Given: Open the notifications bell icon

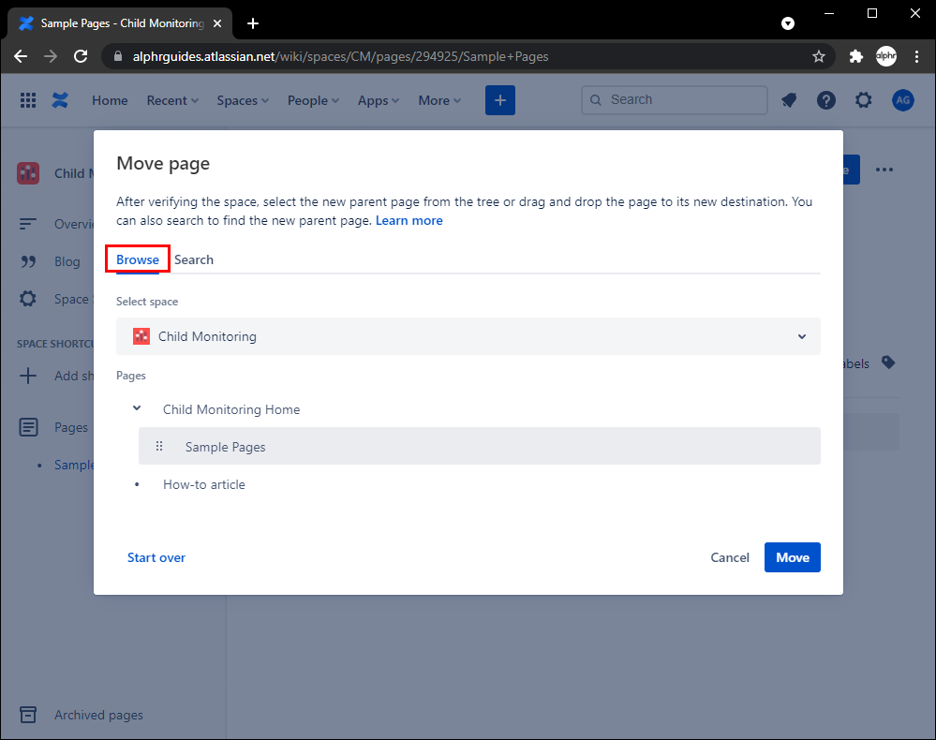Looking at the screenshot, I should (x=789, y=100).
